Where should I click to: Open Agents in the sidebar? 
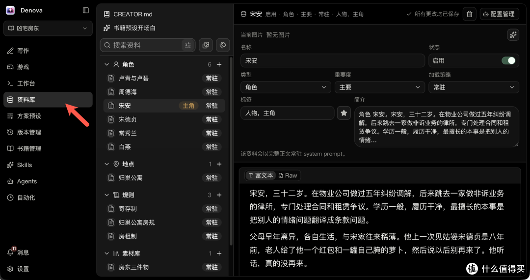pos(48,181)
